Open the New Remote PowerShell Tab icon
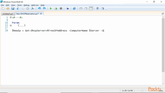This screenshot has width=165, height=93. click(68, 9)
